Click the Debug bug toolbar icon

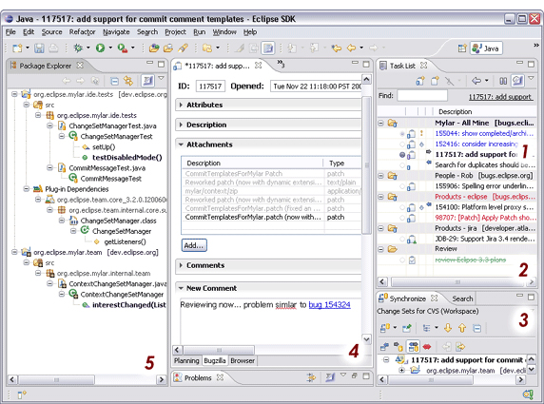(x=78, y=48)
